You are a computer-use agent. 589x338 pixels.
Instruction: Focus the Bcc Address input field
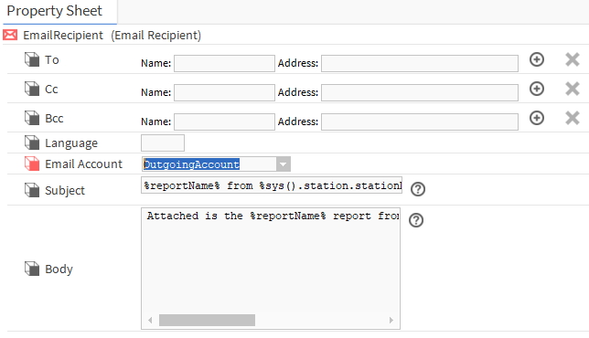pos(420,121)
